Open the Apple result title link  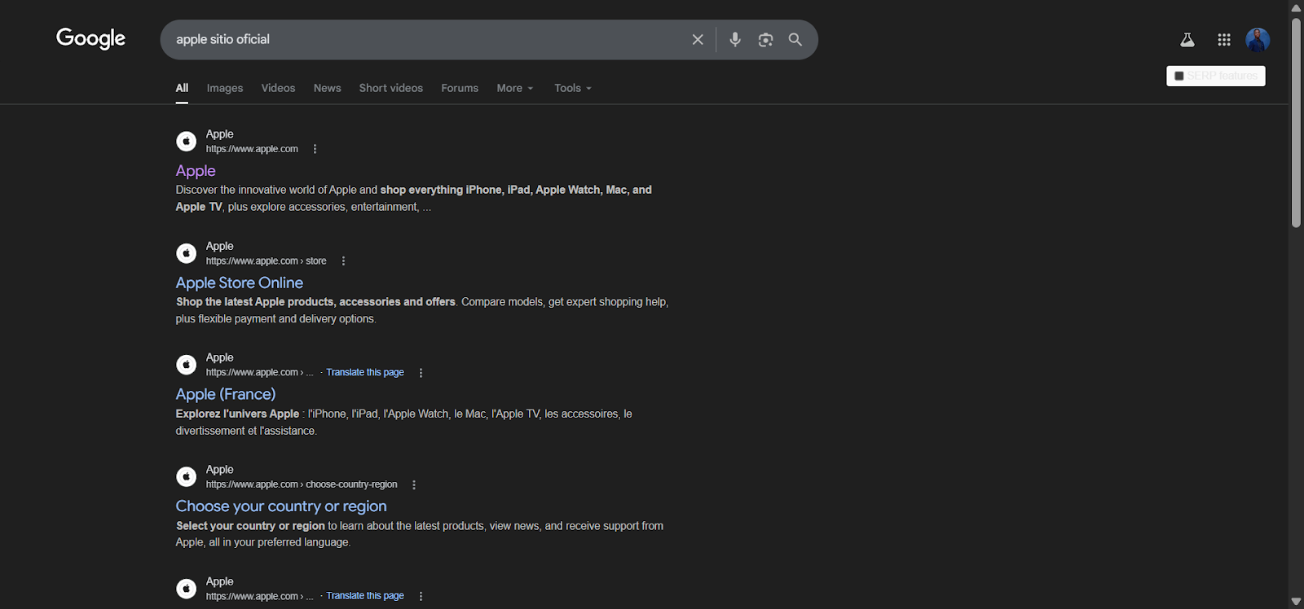click(x=196, y=170)
